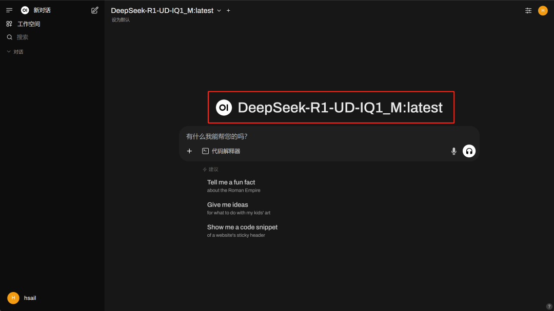Start voice input with the microphone icon
This screenshot has width=554, height=311.
pos(453,151)
